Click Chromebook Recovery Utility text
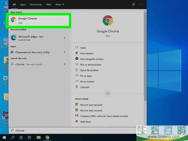 pos(33,52)
